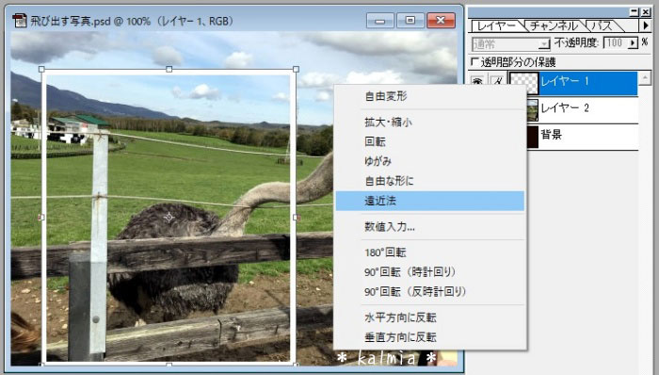The width and height of the screenshot is (659, 375).
Task: Close the 飛び出す写真.psd document window
Action: (441, 20)
